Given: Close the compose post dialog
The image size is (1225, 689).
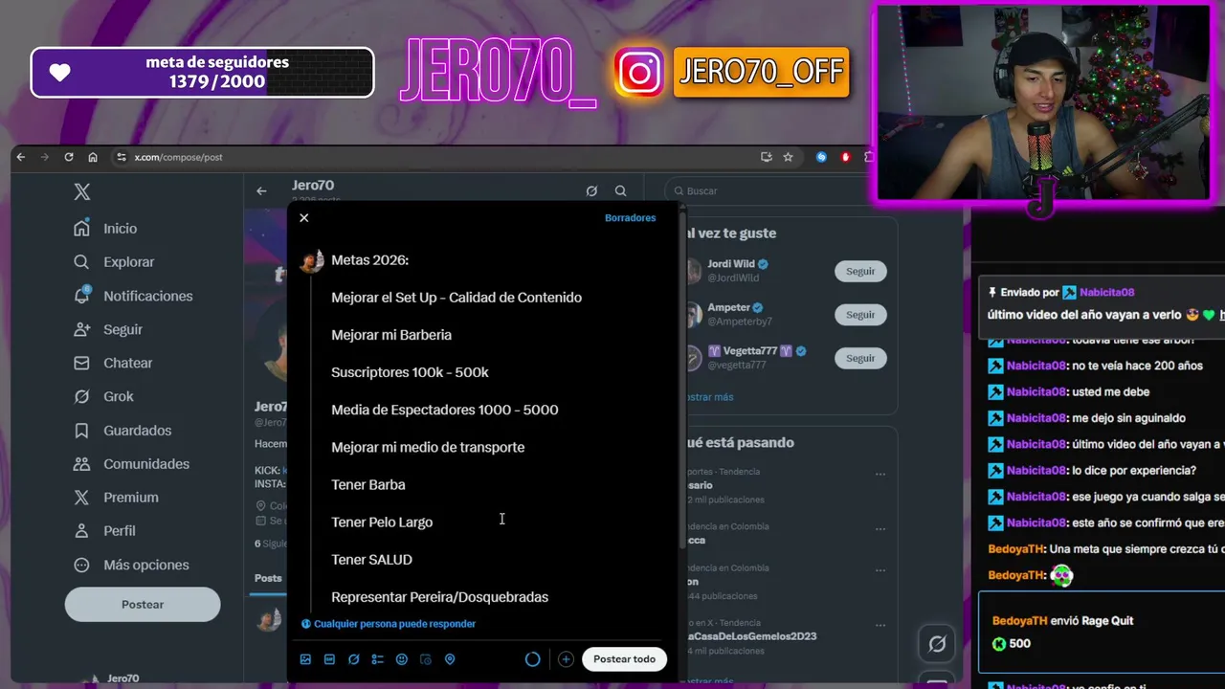Looking at the screenshot, I should point(304,218).
